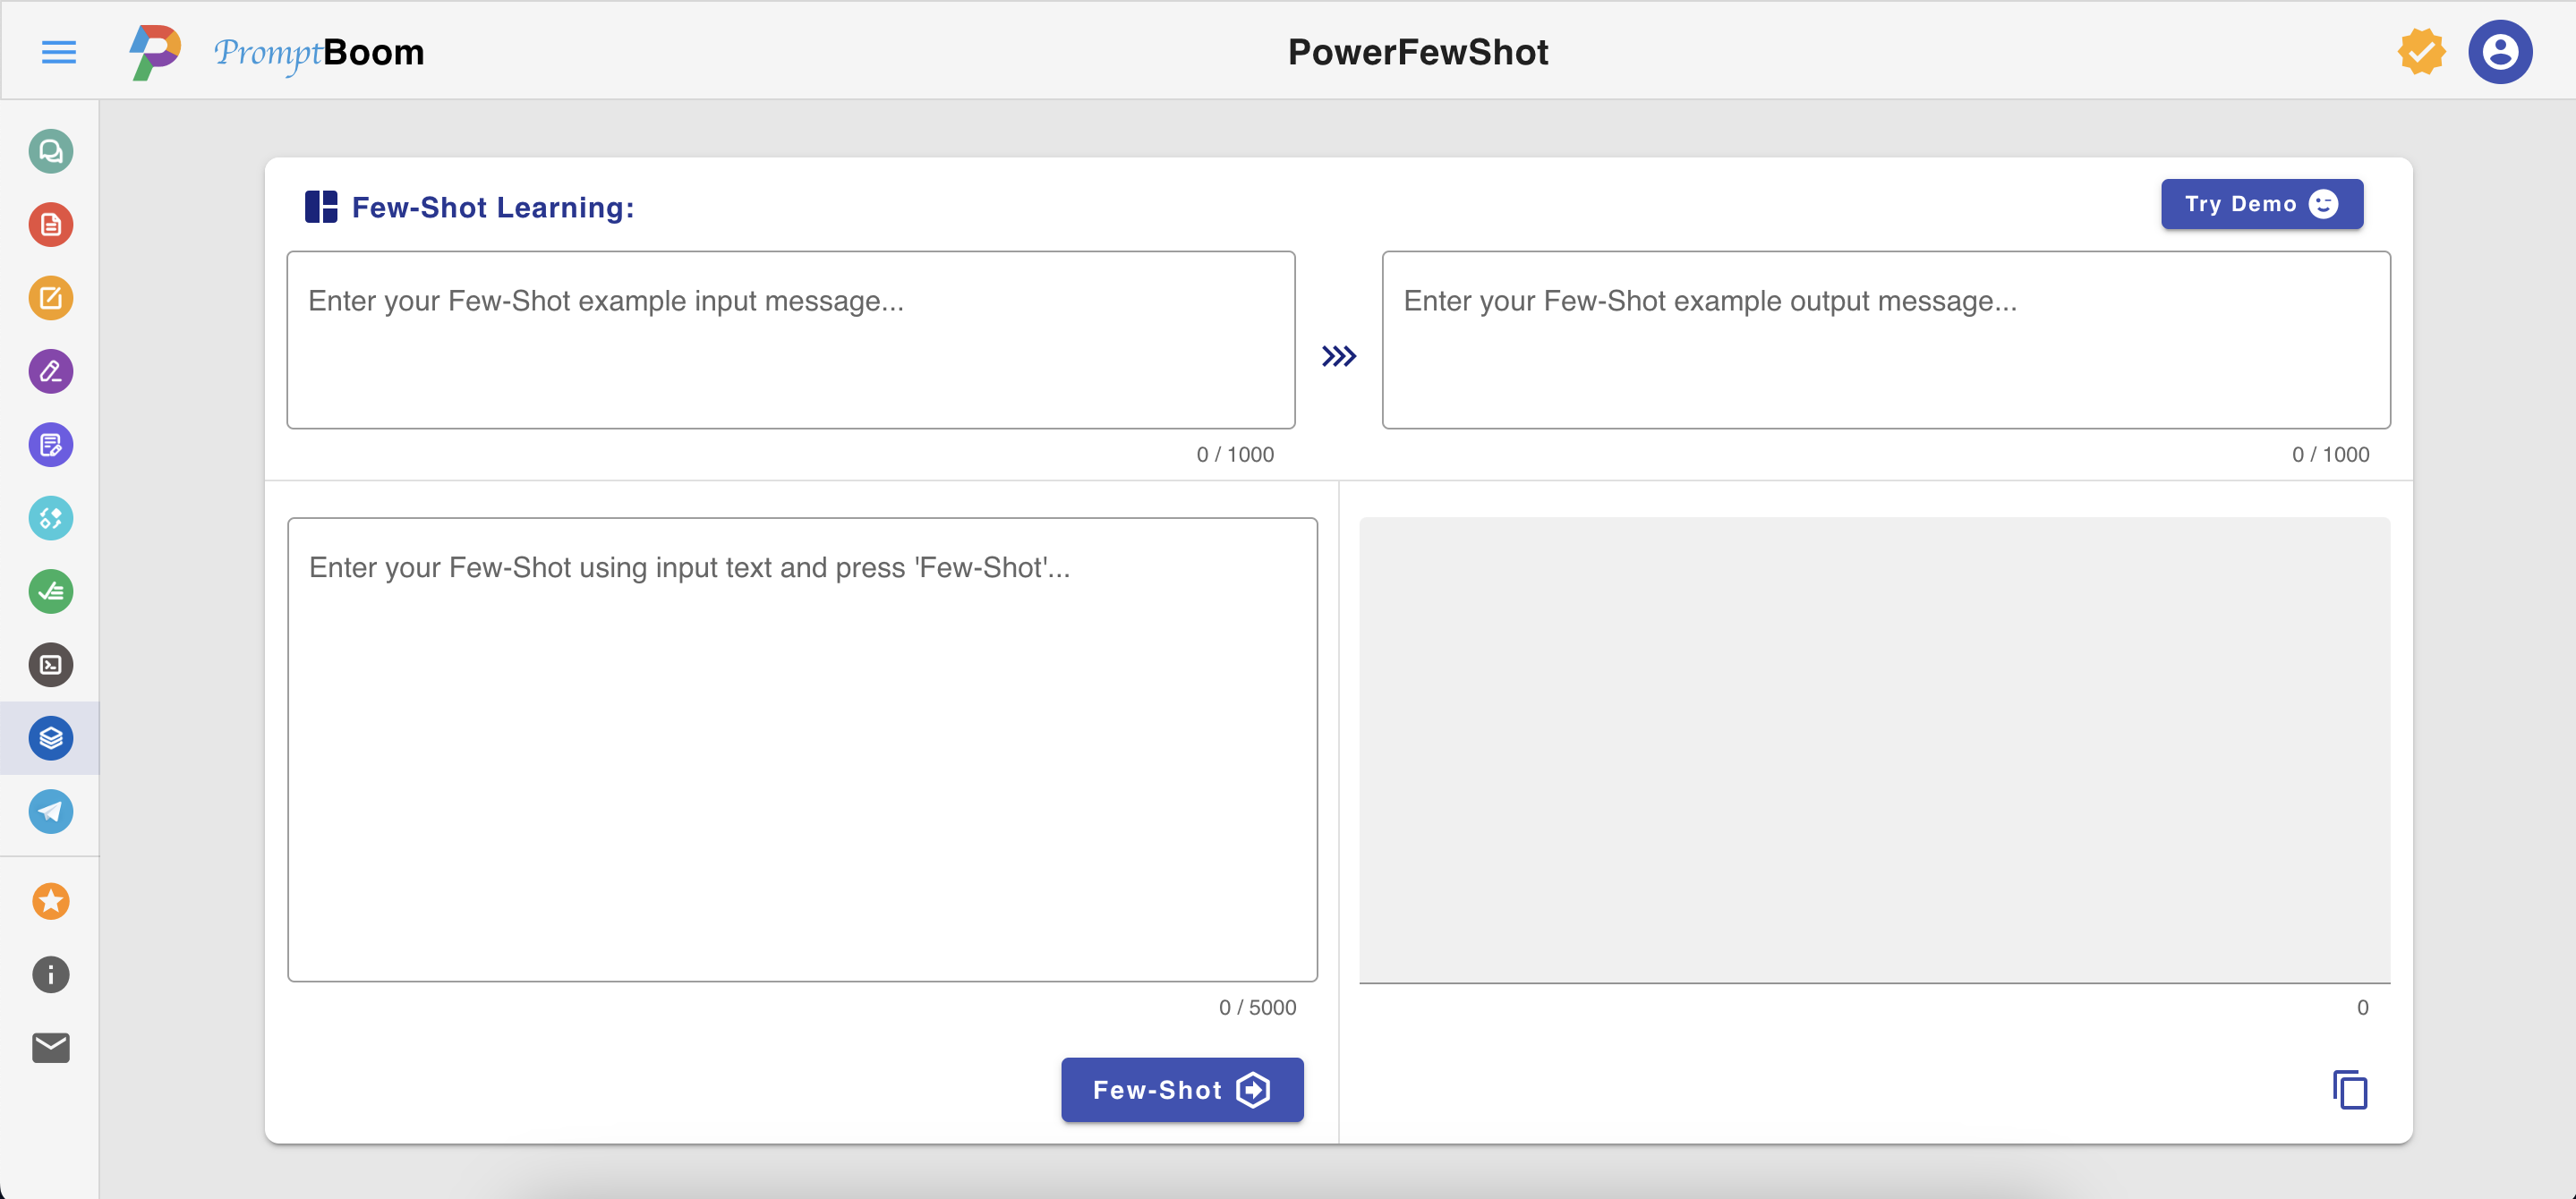Screen dimensions: 2576x1199
Task: Open the indigo note-edit sidebar icon
Action: click(51, 445)
